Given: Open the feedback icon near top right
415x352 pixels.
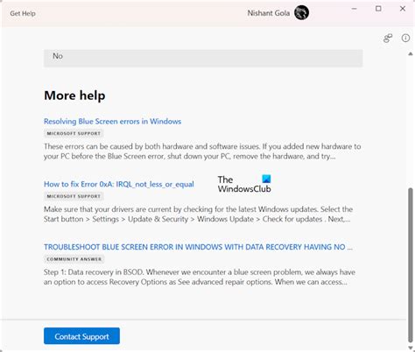Looking at the screenshot, I should (x=388, y=38).
